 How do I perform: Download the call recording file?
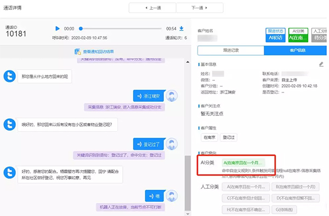pyautogui.click(x=181, y=28)
